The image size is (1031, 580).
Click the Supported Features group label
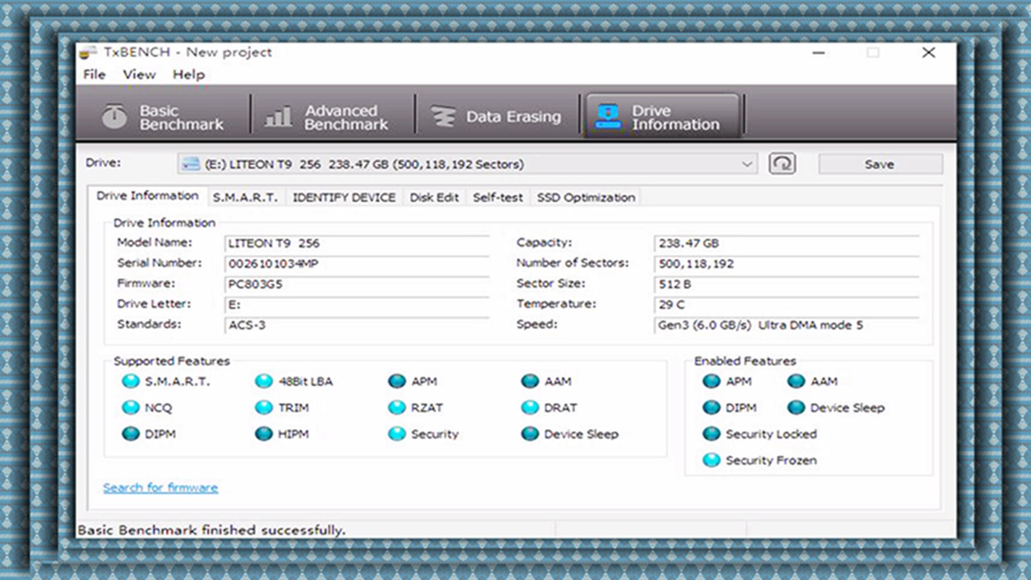pos(171,361)
